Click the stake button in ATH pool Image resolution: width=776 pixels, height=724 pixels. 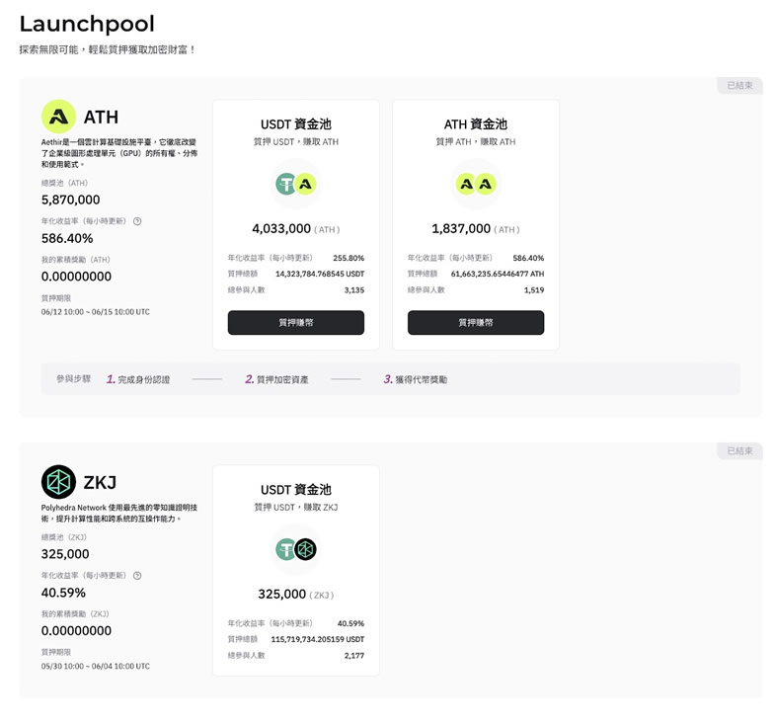(x=476, y=322)
